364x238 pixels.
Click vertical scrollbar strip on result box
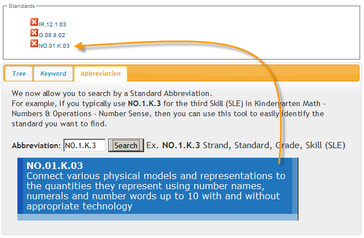click(x=295, y=186)
